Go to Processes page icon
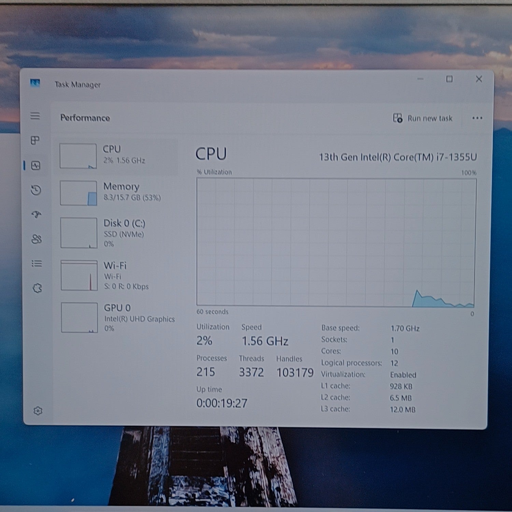 [35, 140]
